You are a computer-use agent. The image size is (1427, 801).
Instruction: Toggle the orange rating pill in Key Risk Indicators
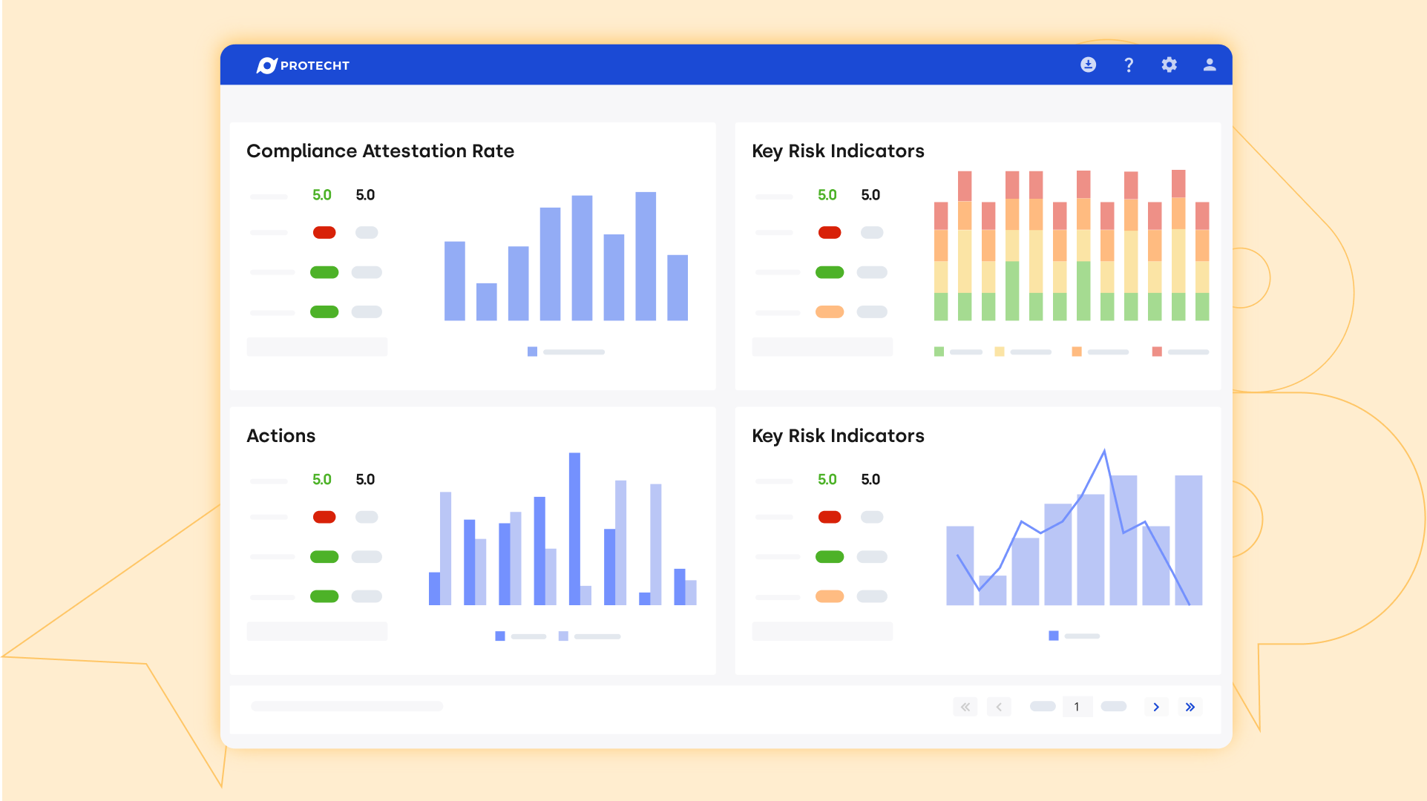click(830, 312)
